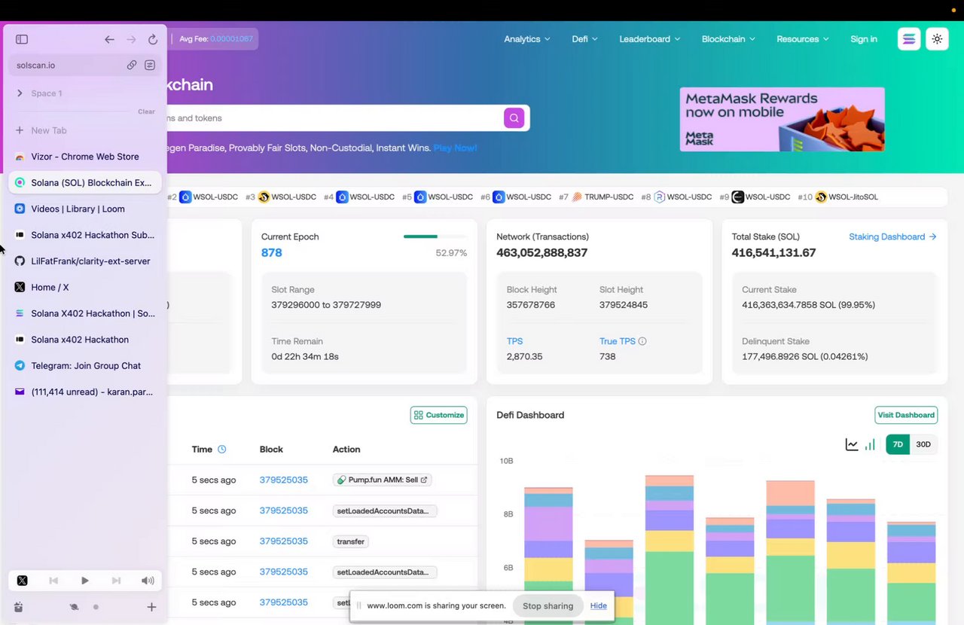Click the Pump.fun AMM: Sell action tag
Image resolution: width=964 pixels, height=625 pixels.
(383, 480)
